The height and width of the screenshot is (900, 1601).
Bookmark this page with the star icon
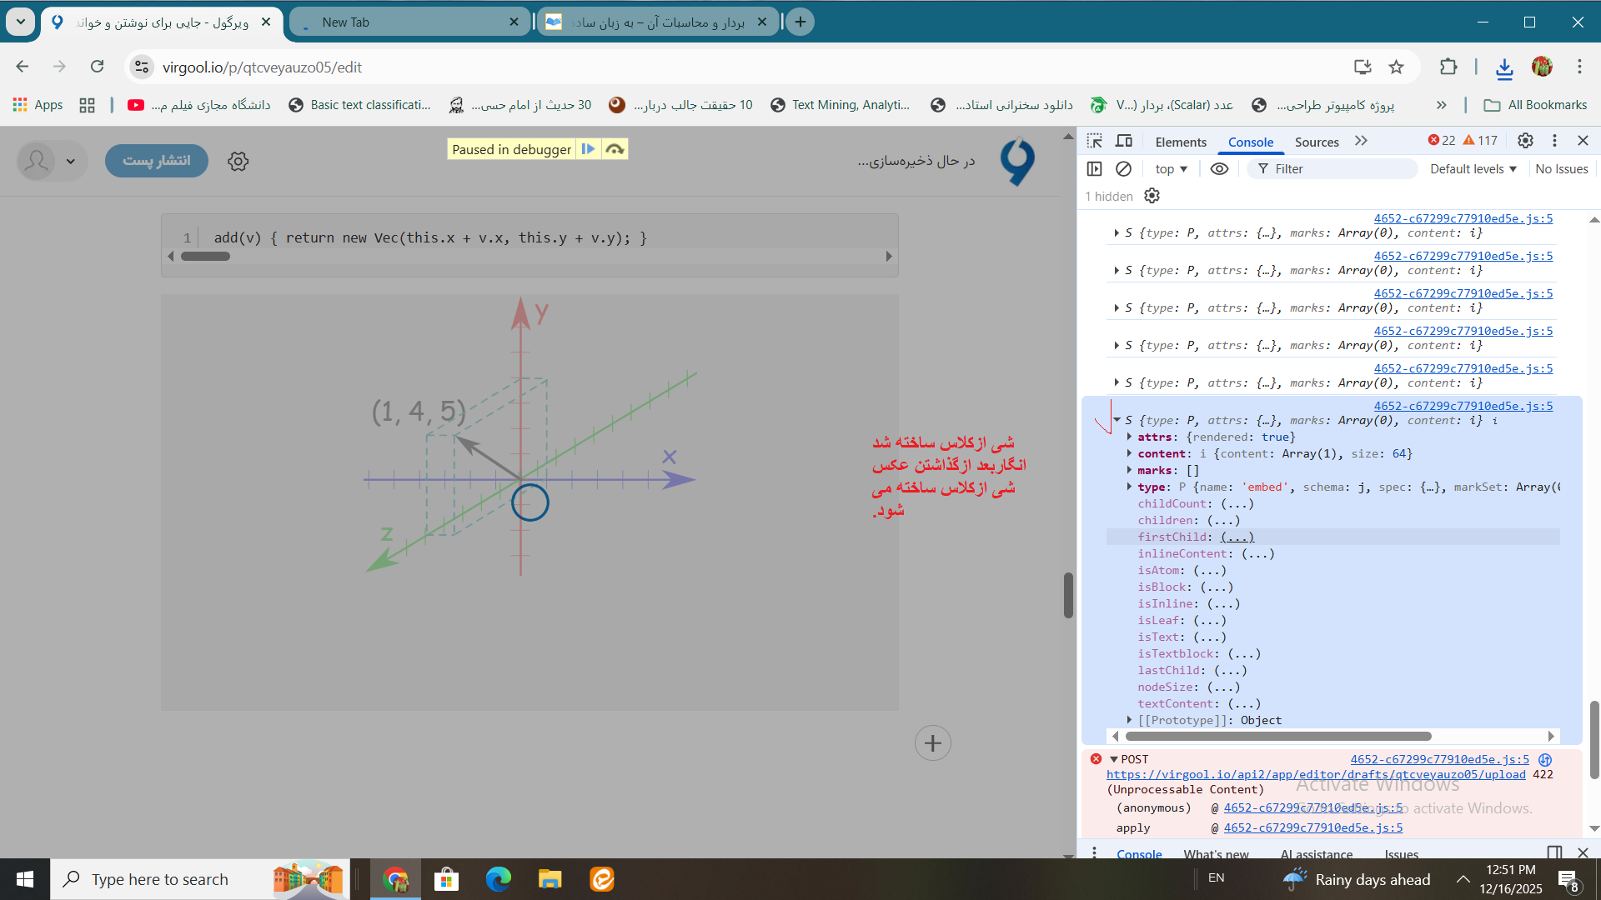tap(1397, 67)
